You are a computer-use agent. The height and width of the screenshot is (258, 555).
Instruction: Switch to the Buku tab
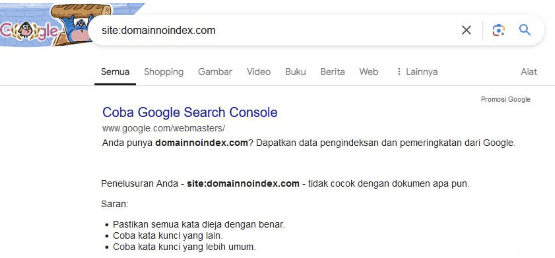coord(296,72)
